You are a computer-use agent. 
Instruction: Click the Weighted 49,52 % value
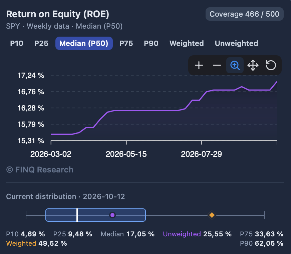(37, 243)
